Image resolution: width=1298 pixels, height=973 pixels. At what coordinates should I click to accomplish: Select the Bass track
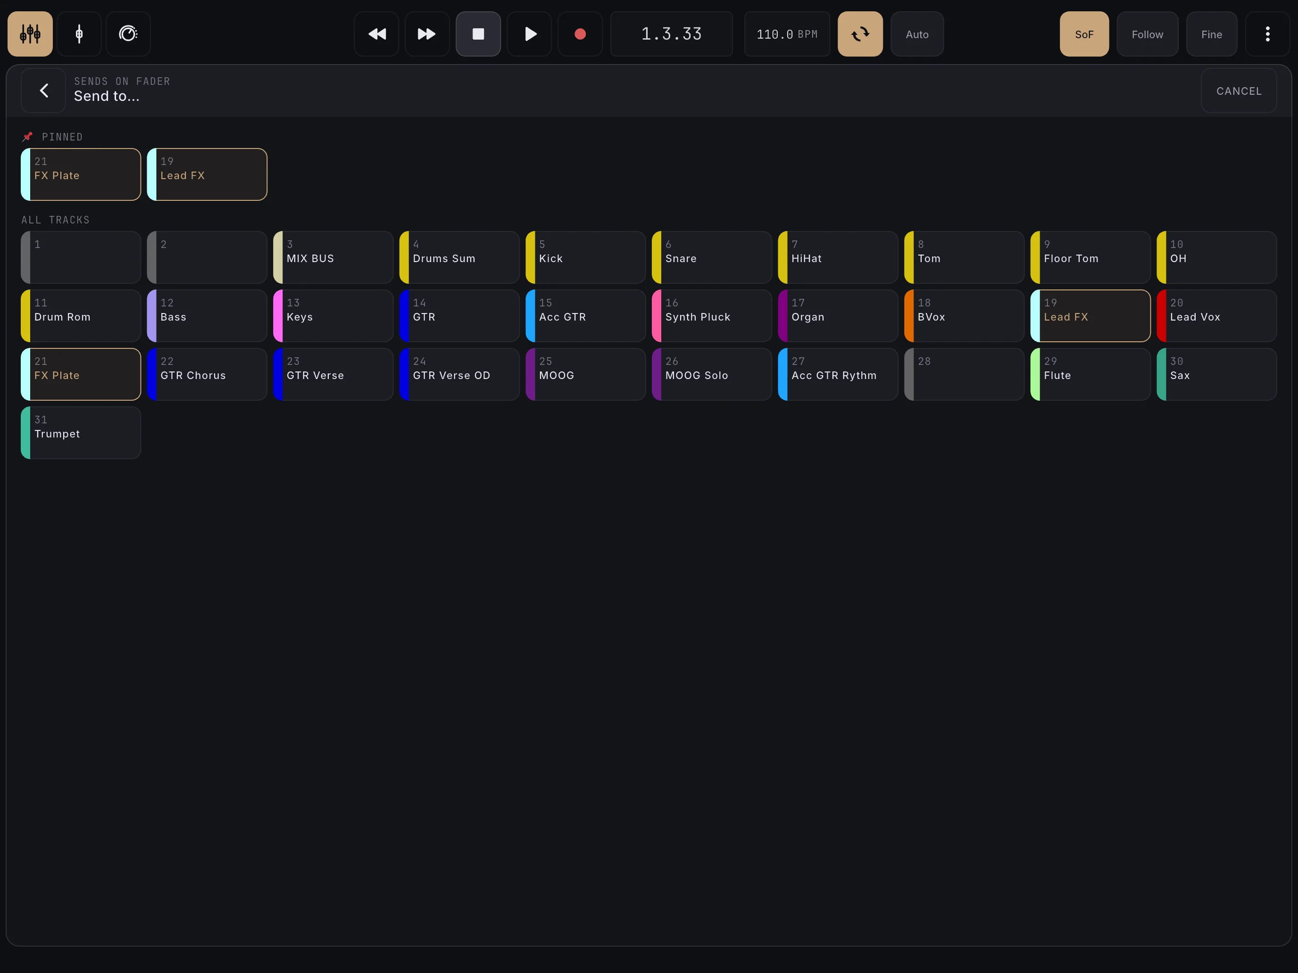coord(207,315)
